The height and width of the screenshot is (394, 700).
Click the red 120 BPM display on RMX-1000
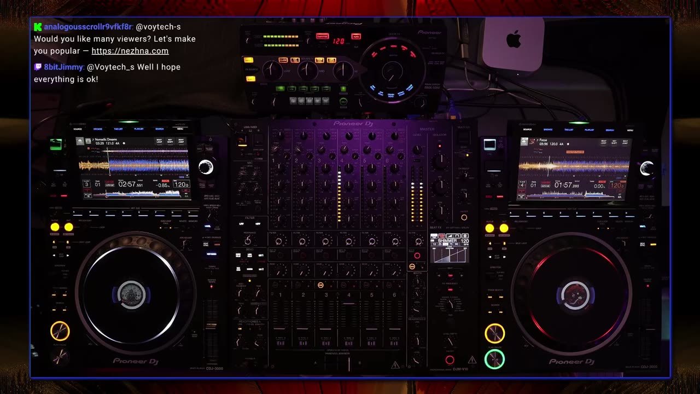point(339,41)
